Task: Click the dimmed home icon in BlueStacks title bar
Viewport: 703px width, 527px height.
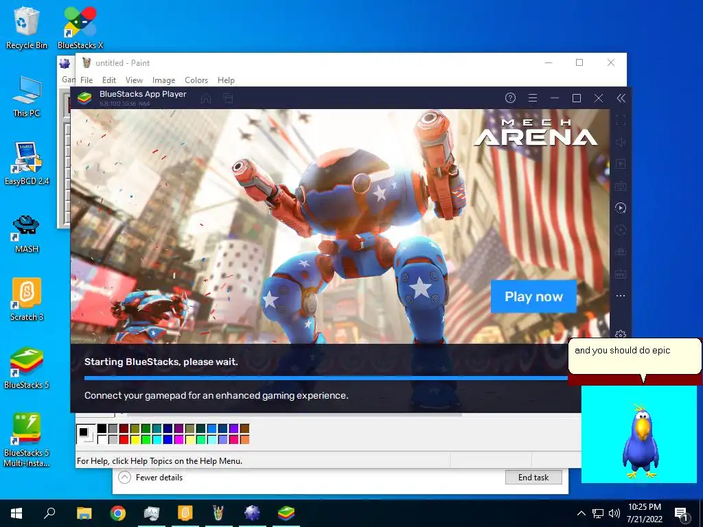Action: 206,98
